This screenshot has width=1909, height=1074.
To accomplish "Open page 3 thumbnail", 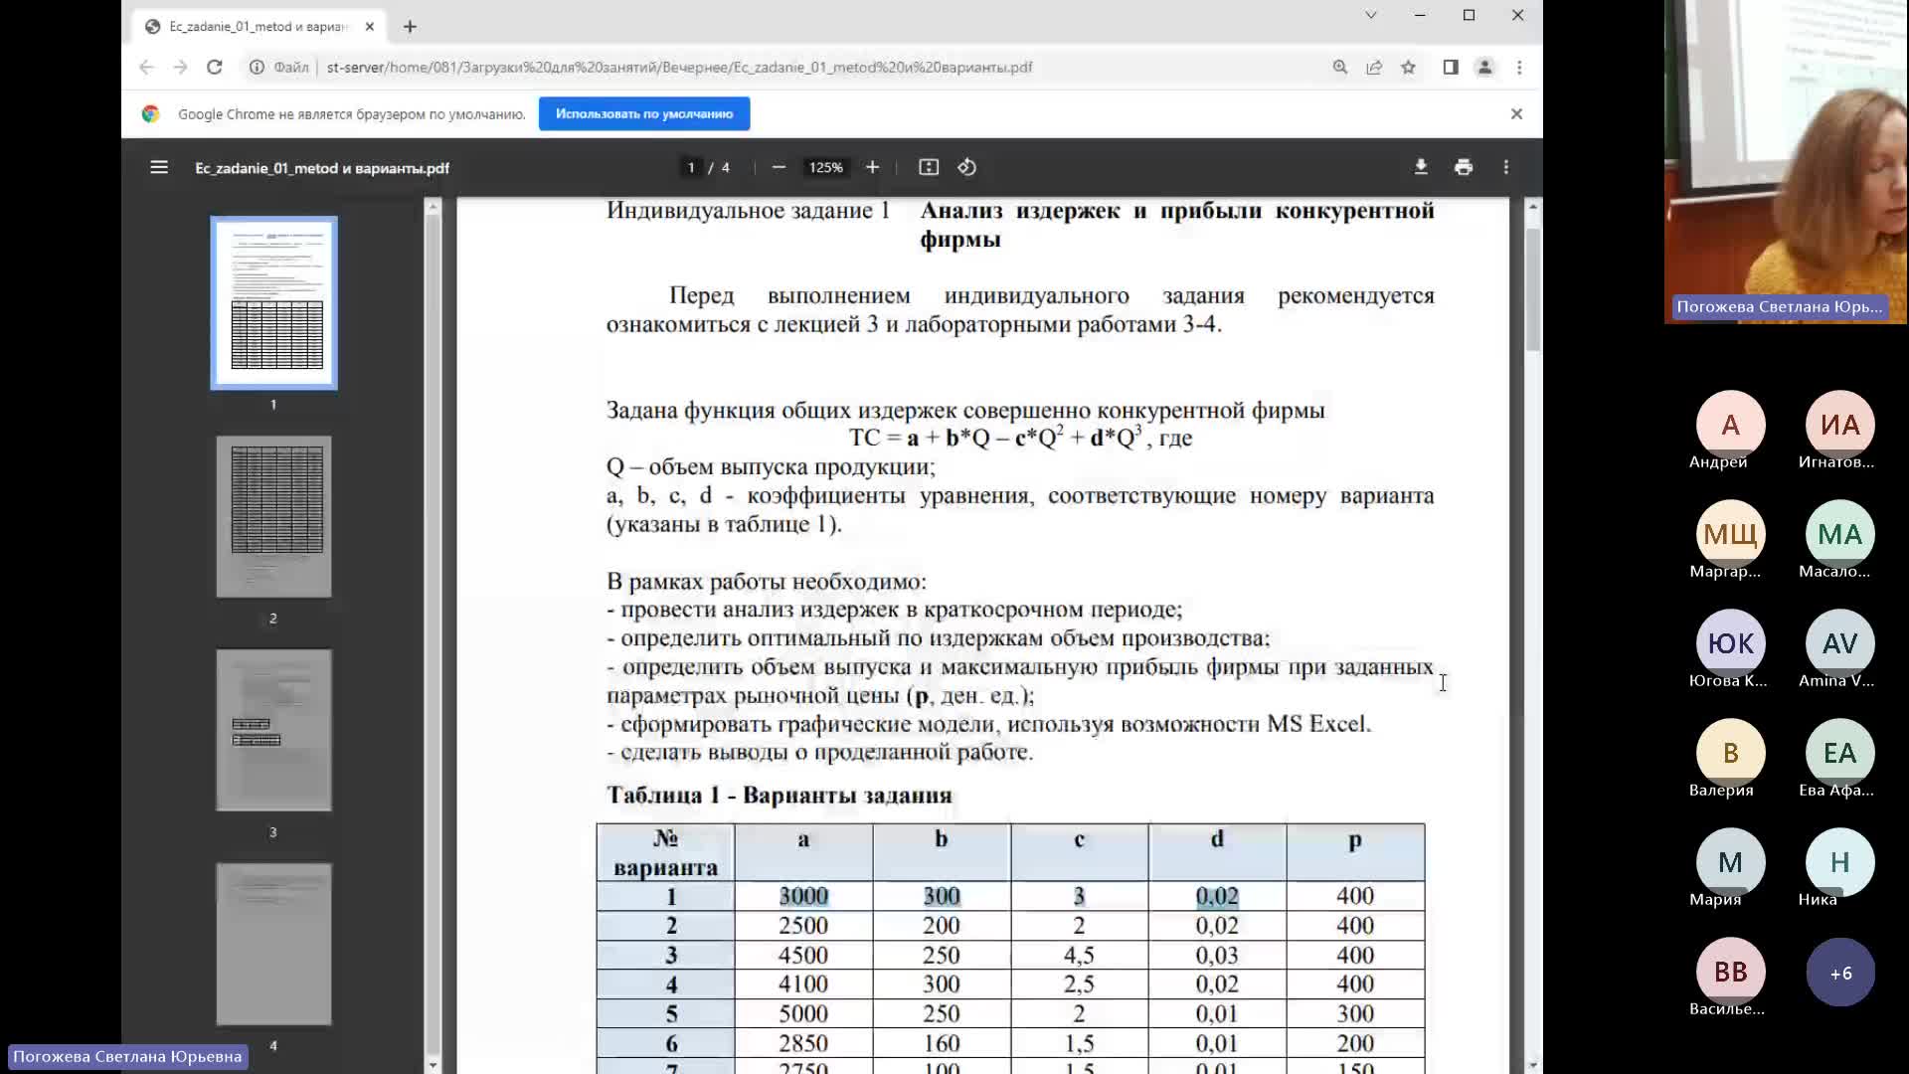I will point(273,730).
